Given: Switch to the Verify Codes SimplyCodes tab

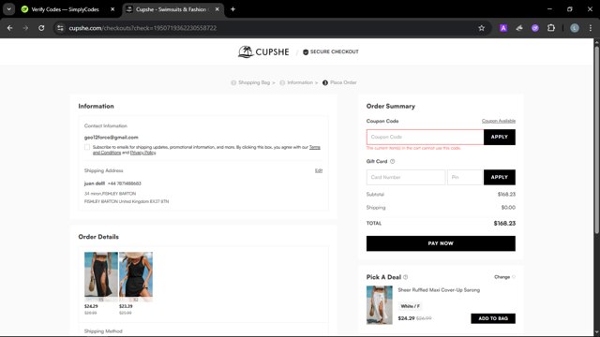Looking at the screenshot, I should coord(65,9).
